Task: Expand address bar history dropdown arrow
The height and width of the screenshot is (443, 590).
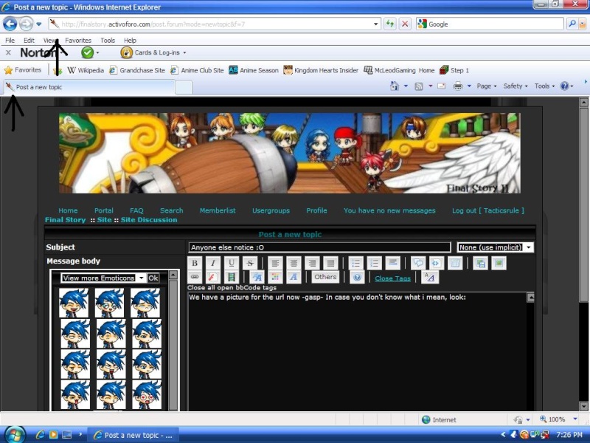Action: (375, 24)
